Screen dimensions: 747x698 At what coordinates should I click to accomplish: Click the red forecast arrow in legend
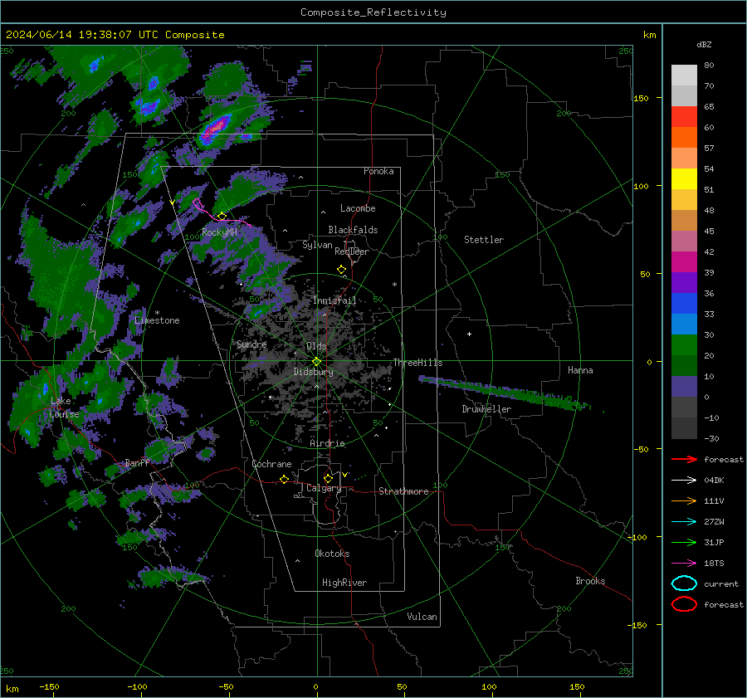coord(684,459)
